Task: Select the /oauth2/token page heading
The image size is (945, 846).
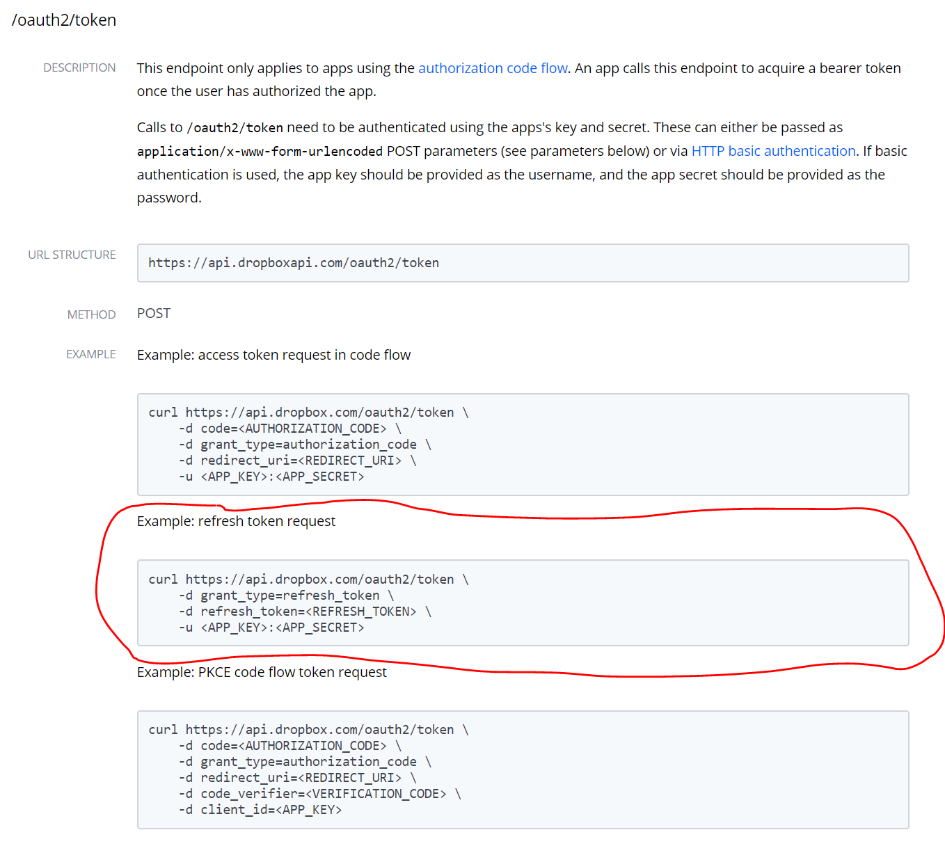Action: (x=63, y=19)
